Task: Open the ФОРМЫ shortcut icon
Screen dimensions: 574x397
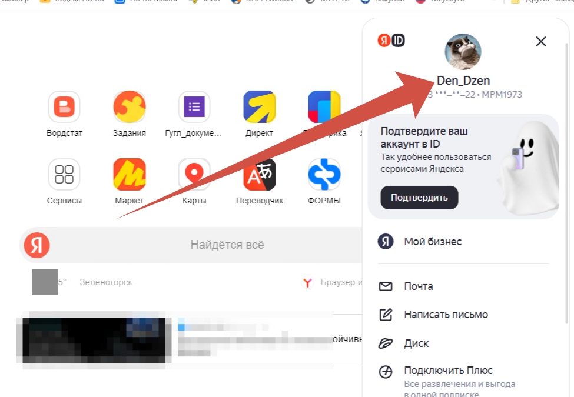Action: click(324, 174)
